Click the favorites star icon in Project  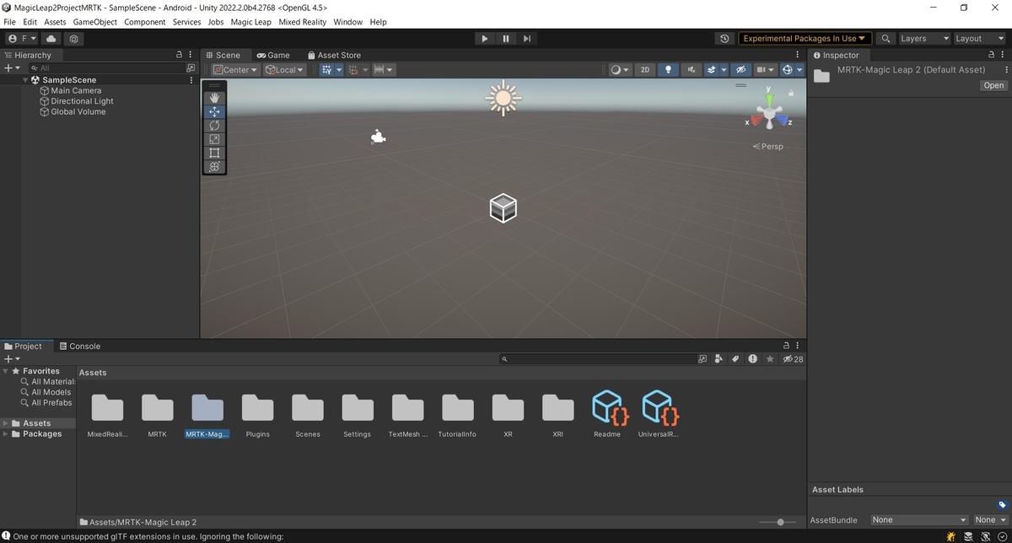pyautogui.click(x=769, y=359)
